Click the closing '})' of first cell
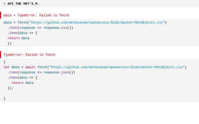This screenshot has height=124, width=199. [x=9, y=43]
